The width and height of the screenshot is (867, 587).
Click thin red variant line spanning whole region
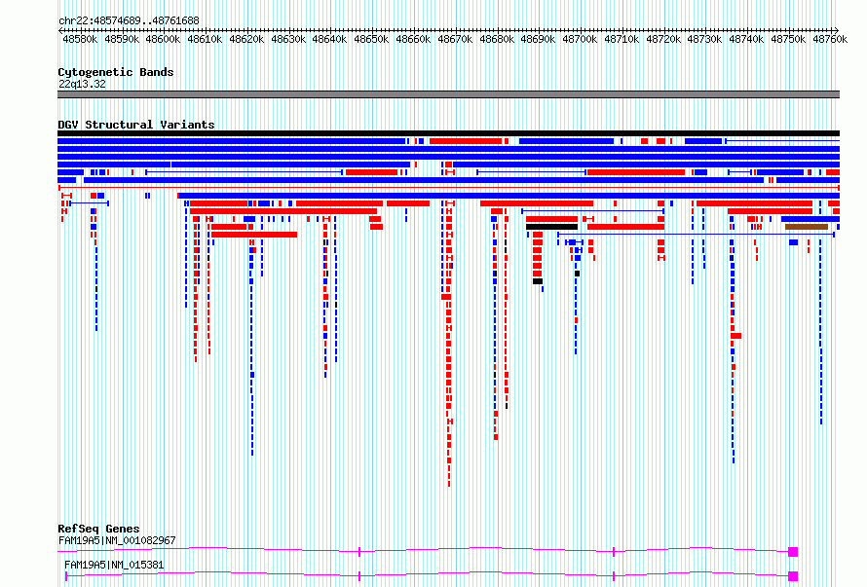448,188
